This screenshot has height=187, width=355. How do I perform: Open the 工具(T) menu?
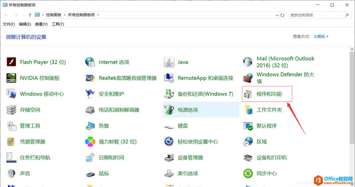point(58,24)
